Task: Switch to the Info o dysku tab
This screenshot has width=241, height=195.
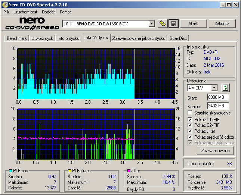Action: click(68, 38)
